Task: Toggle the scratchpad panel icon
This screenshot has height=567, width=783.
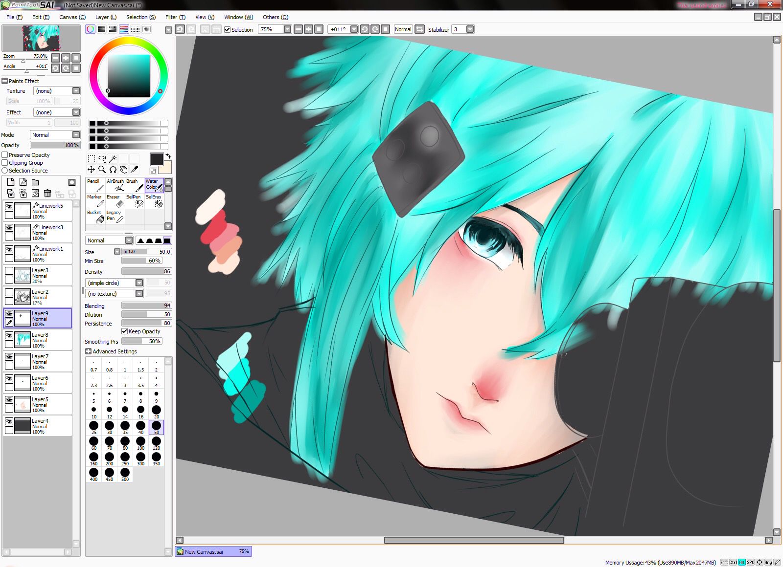Action: (147, 29)
